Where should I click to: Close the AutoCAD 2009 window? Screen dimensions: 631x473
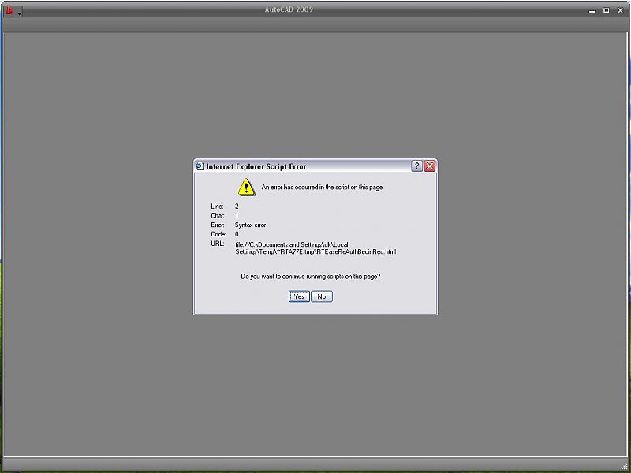pyautogui.click(x=620, y=11)
